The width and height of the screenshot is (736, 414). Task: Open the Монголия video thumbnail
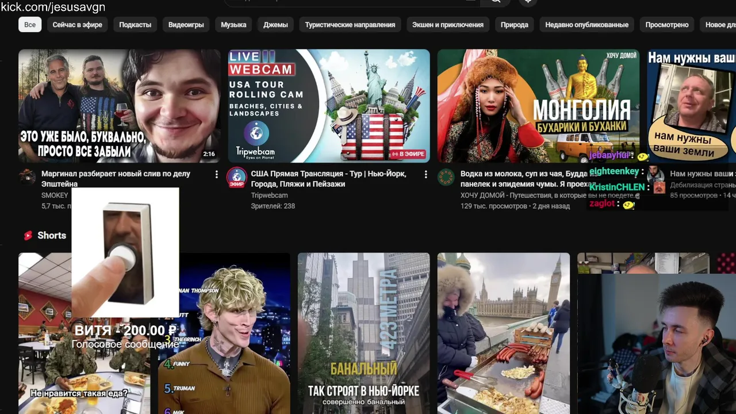(538, 106)
